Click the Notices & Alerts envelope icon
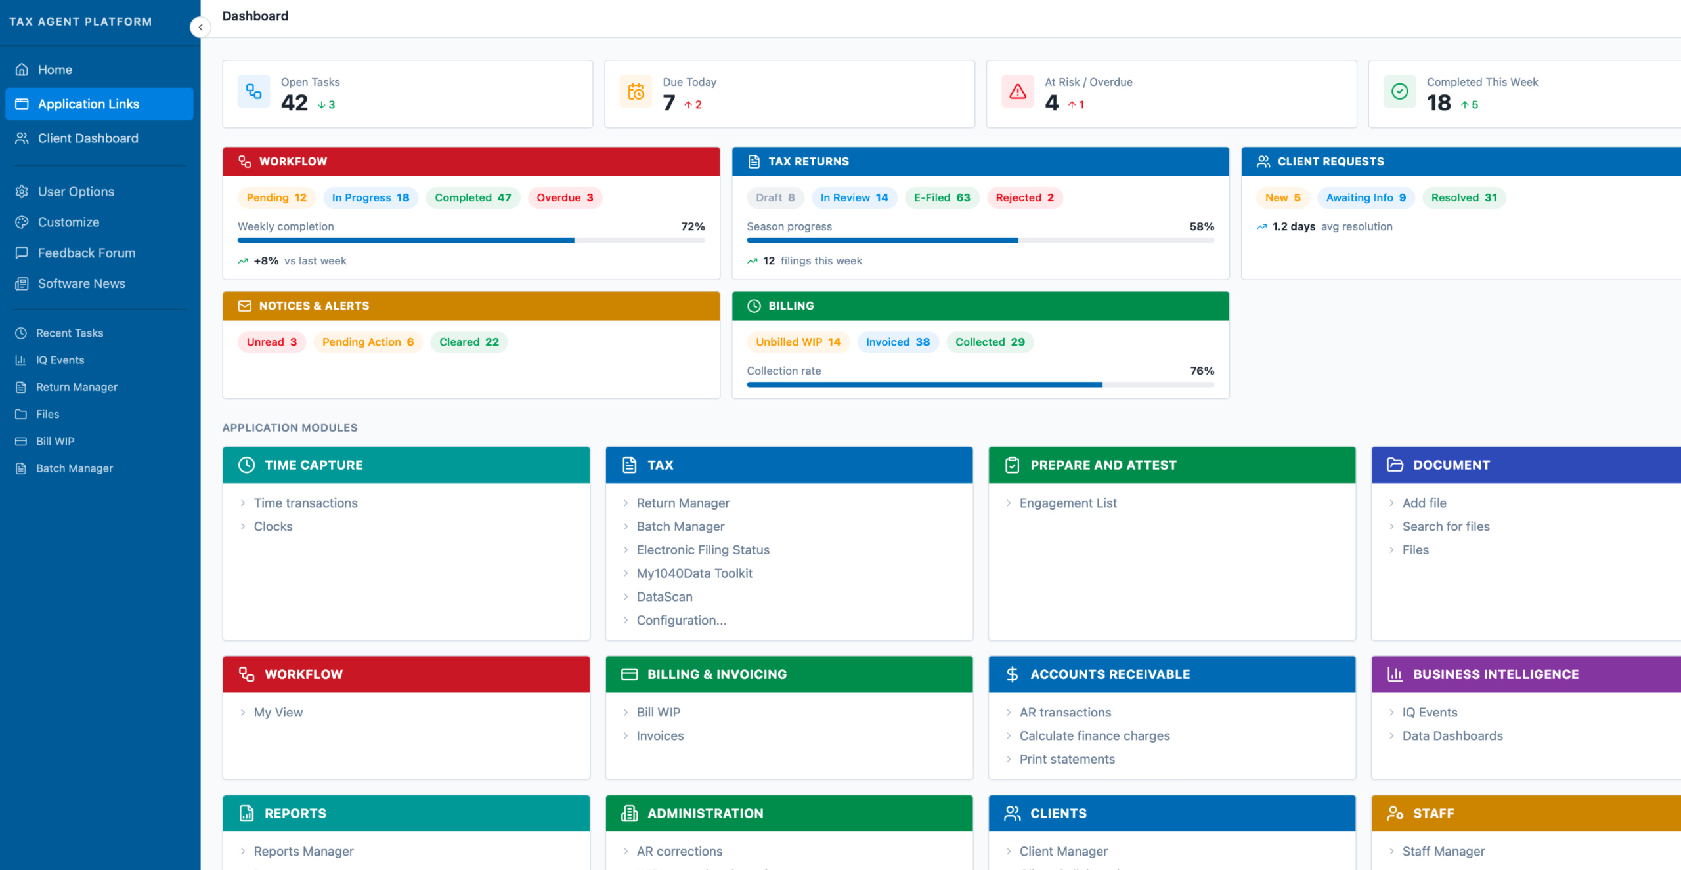This screenshot has height=870, width=1681. [x=244, y=306]
